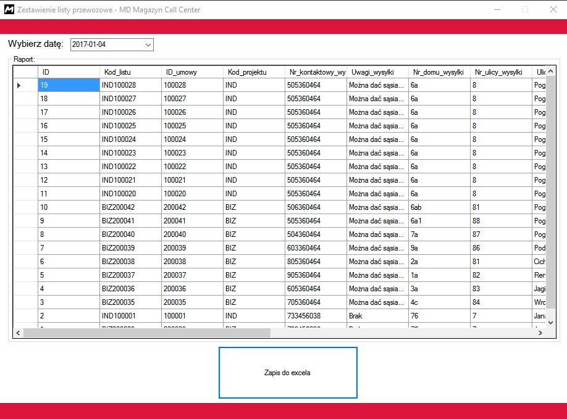Viewport: 567px width, 419px height.
Task: Sort by the Kod_projektu column header
Action: point(254,72)
